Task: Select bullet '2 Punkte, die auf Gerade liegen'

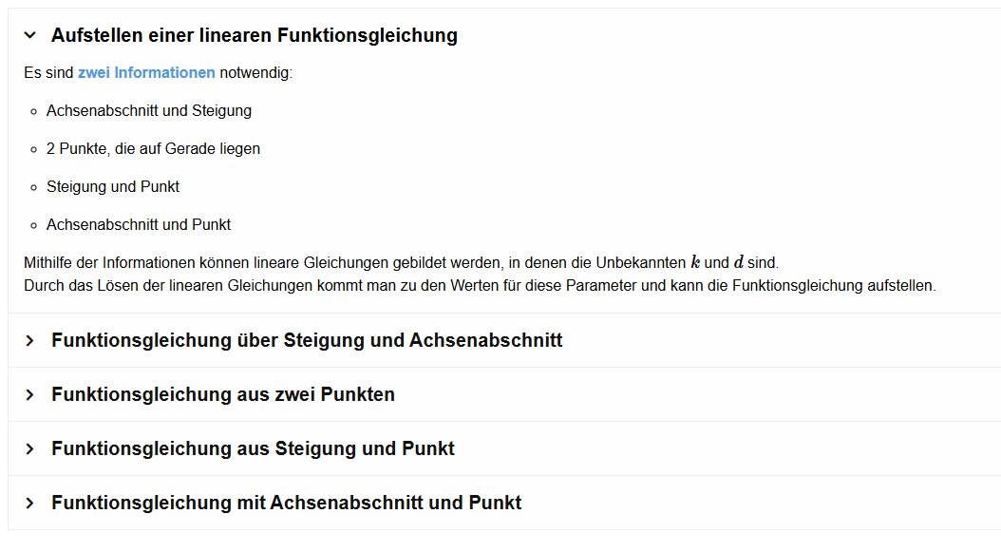Action: [153, 148]
